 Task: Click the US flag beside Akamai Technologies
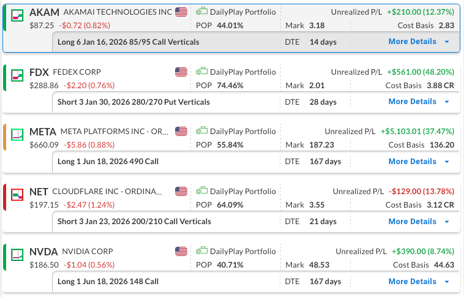[x=181, y=12]
